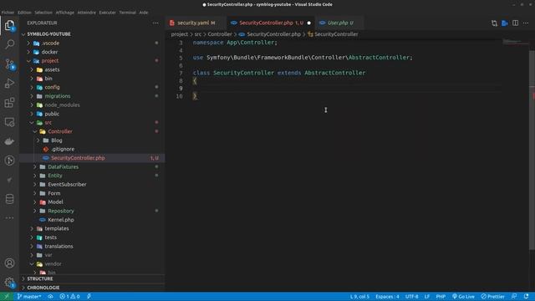The width and height of the screenshot is (535, 301).
Task: Open Remote Explorer icon in activity bar
Action: 9,122
